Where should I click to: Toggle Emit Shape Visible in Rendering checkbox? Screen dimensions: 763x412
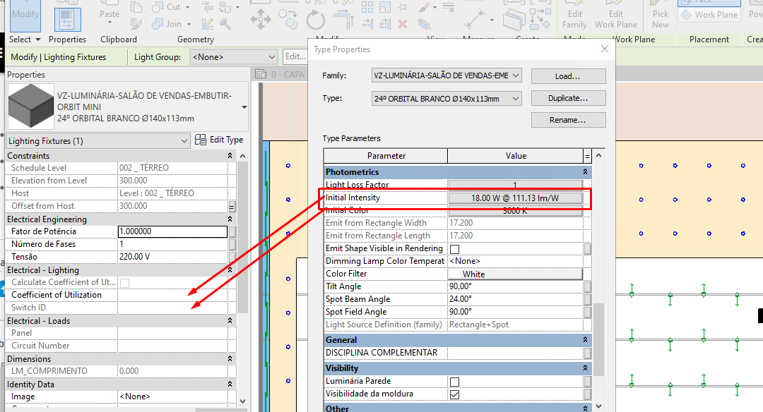tap(454, 249)
